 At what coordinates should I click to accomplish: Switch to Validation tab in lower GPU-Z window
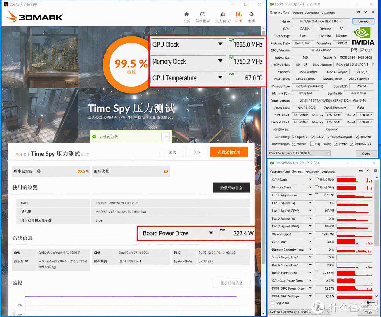[328, 172]
